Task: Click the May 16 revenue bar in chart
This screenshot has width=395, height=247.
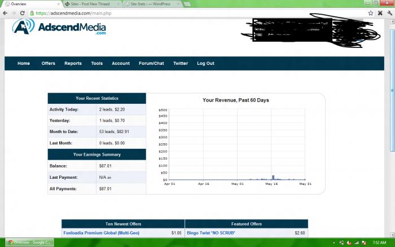Action: pos(273,178)
